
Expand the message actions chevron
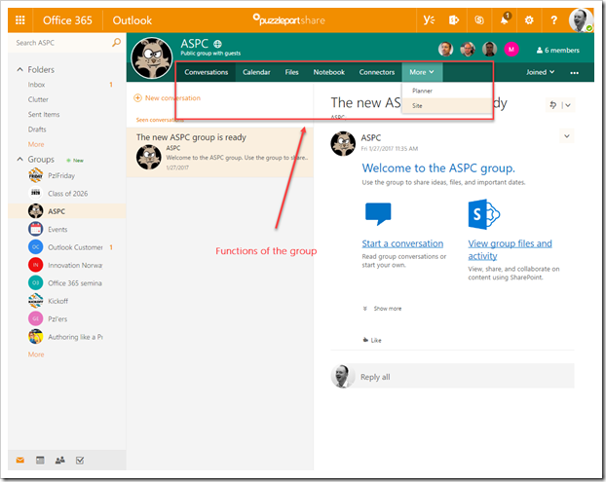point(567,136)
